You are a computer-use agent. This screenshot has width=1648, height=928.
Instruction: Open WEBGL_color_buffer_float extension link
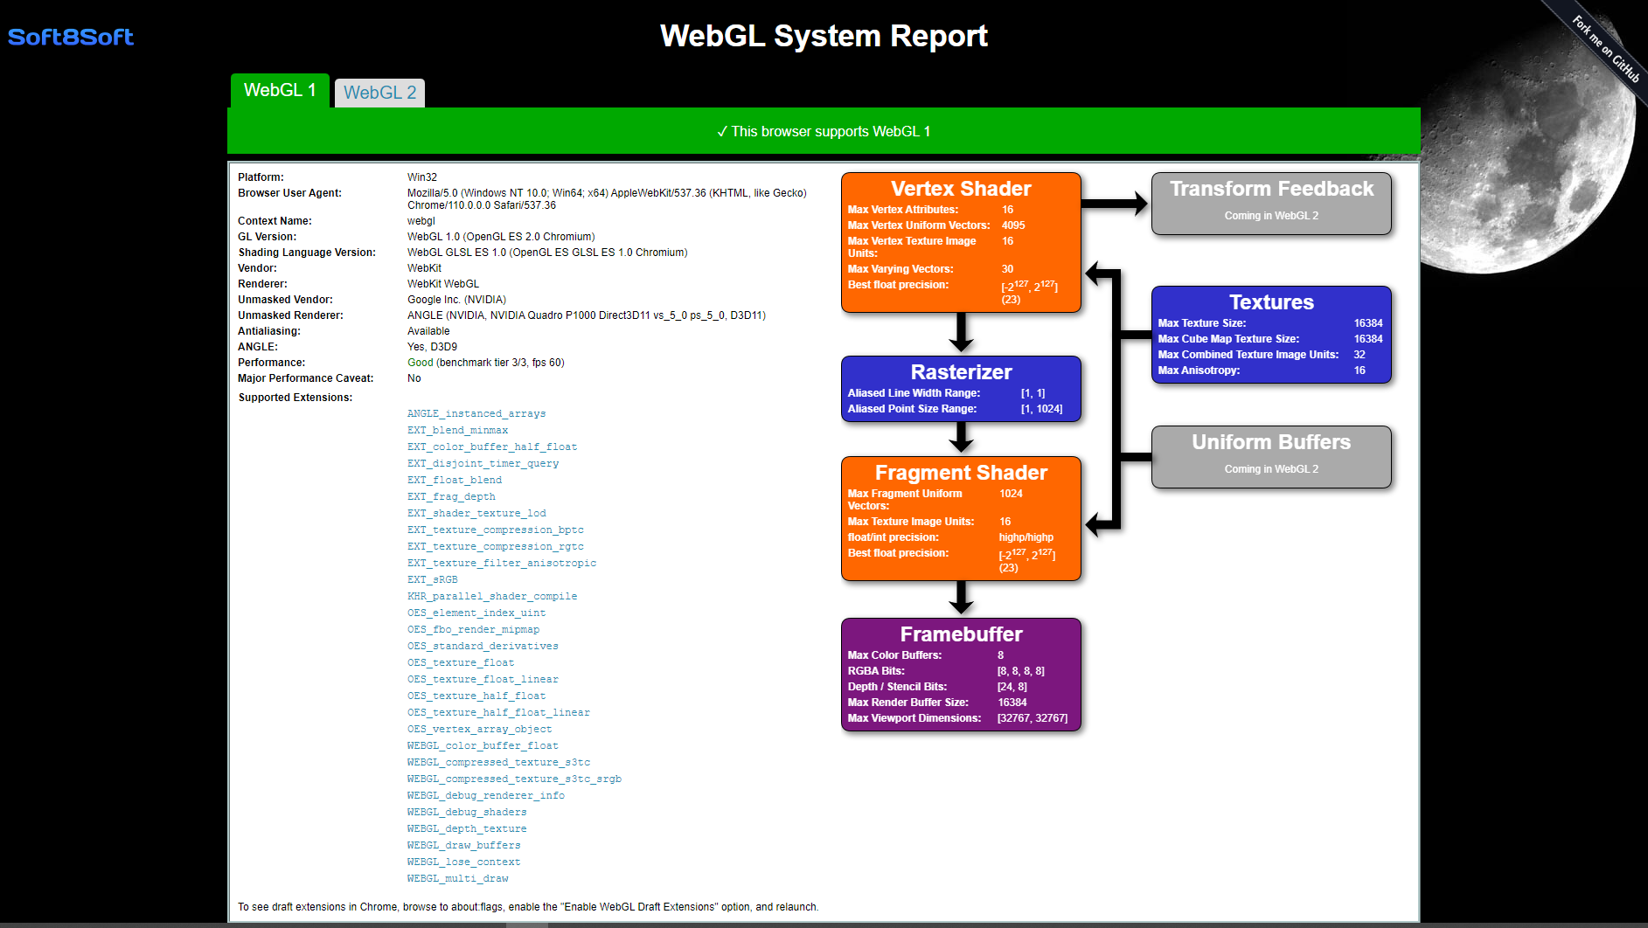pos(483,745)
